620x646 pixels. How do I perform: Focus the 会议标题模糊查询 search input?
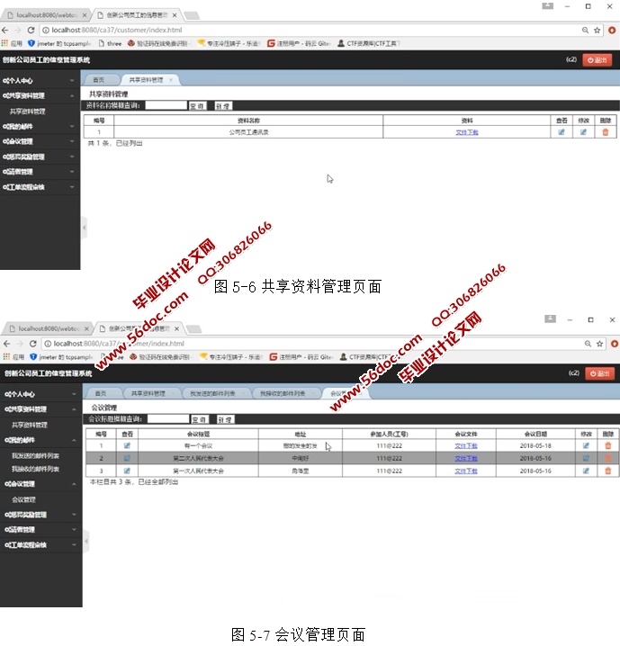(166, 419)
